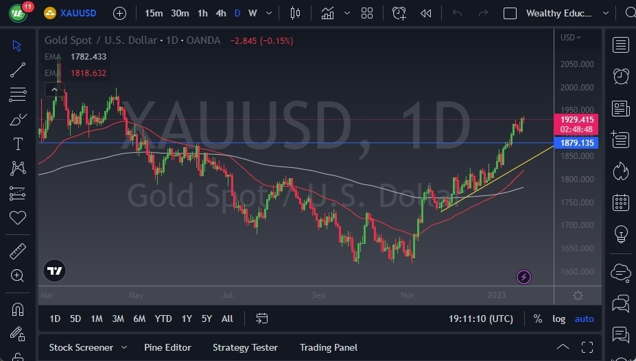Screen dimensions: 636x361
Task: Open the ideas stream panel
Action: (x=621, y=335)
